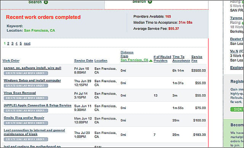Open Dexter provider profile link

pos(236,39)
